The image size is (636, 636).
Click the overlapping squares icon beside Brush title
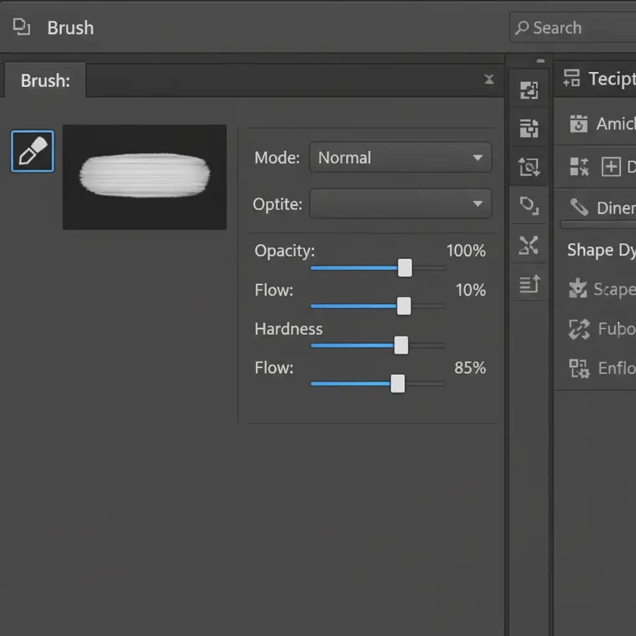point(22,27)
